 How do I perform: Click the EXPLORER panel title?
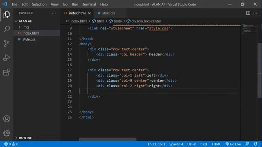[26, 13]
